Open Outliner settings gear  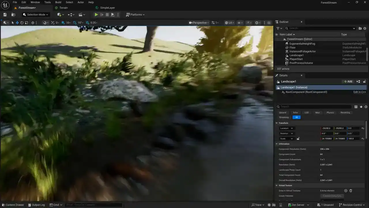pos(365,28)
